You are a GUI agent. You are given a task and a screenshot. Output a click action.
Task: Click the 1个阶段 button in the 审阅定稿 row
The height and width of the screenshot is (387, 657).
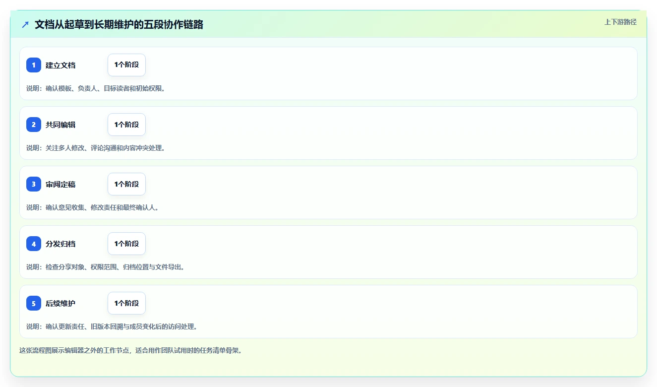click(x=126, y=184)
